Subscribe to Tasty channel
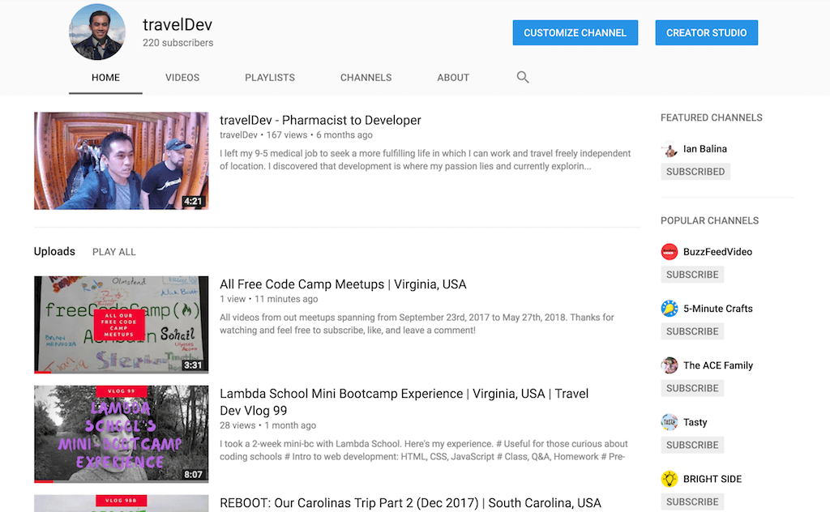The width and height of the screenshot is (830, 512). (x=692, y=445)
